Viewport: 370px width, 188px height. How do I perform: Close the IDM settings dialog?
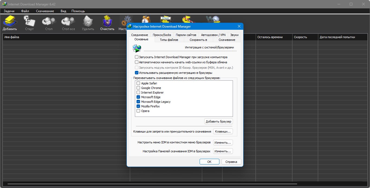pyautogui.click(x=239, y=26)
